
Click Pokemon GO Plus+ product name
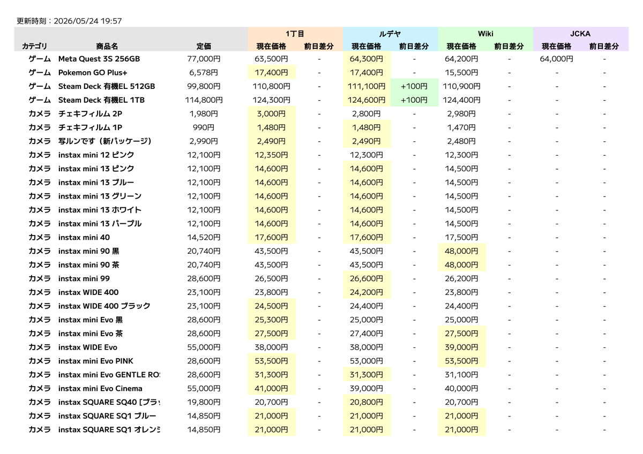click(x=93, y=72)
